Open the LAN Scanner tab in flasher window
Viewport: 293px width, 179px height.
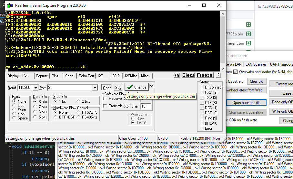[256, 64]
